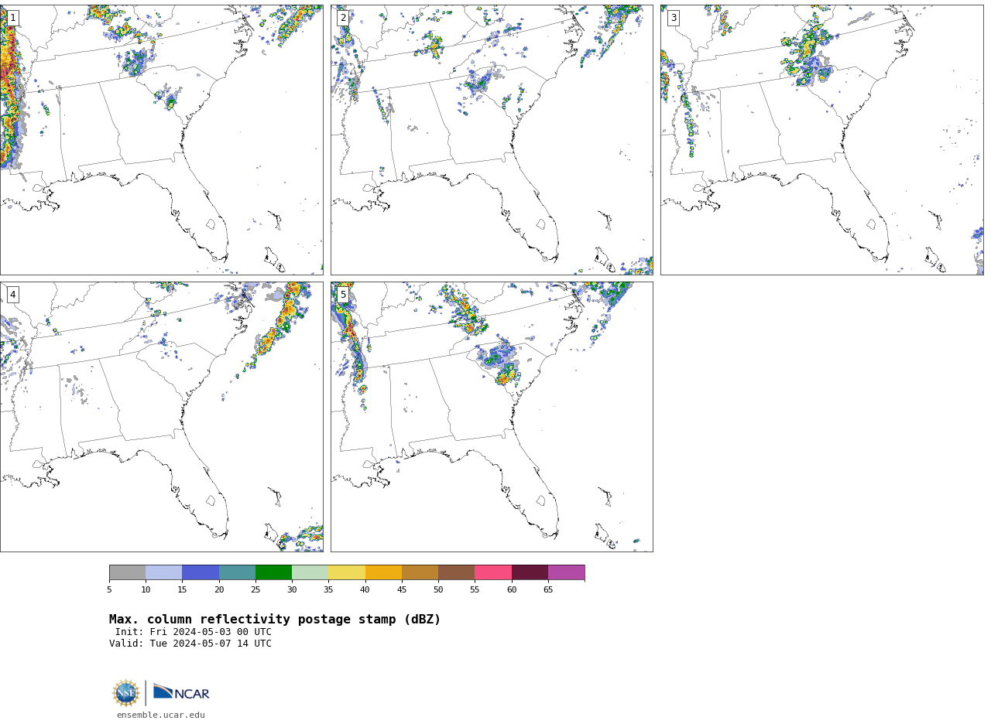The height and width of the screenshot is (724, 991).
Task: Click the orange 40-45 dBZ swatch
Action: [383, 572]
